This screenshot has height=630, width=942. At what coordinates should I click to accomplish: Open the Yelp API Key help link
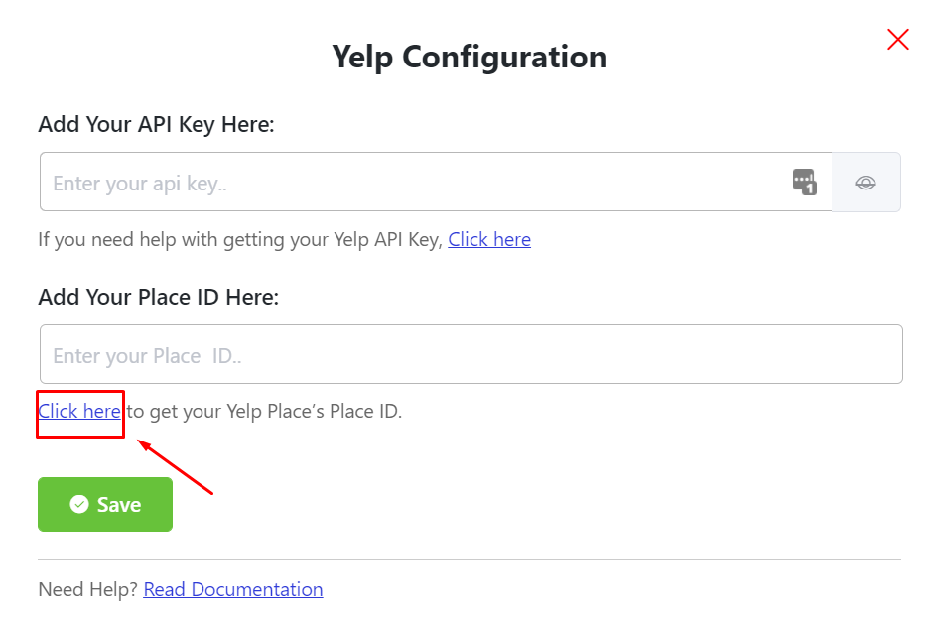point(489,240)
